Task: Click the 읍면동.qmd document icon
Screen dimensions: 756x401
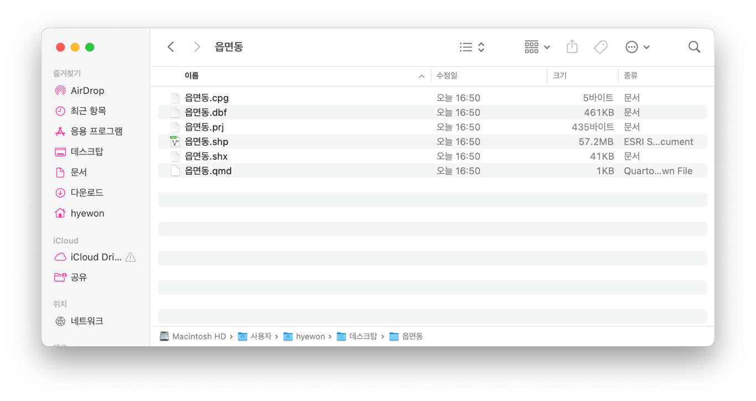Action: point(175,171)
